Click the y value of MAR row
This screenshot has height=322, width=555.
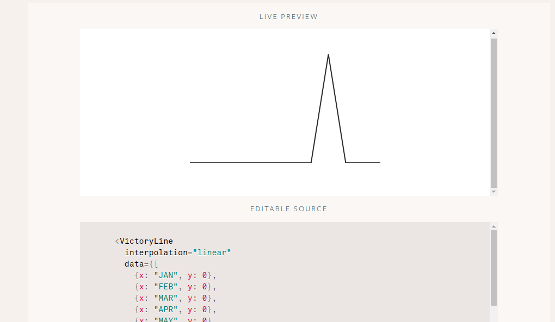(204, 298)
